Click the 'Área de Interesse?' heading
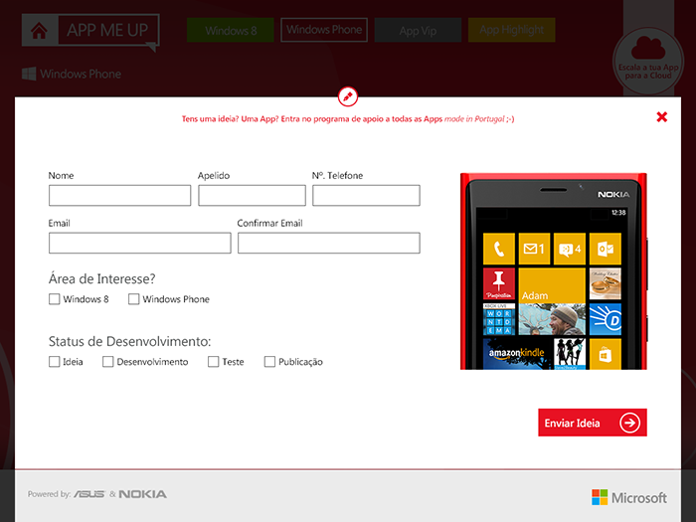Screen dimensions: 696x522 point(102,278)
